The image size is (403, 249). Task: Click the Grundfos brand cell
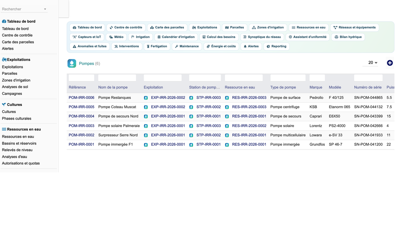pos(317,145)
